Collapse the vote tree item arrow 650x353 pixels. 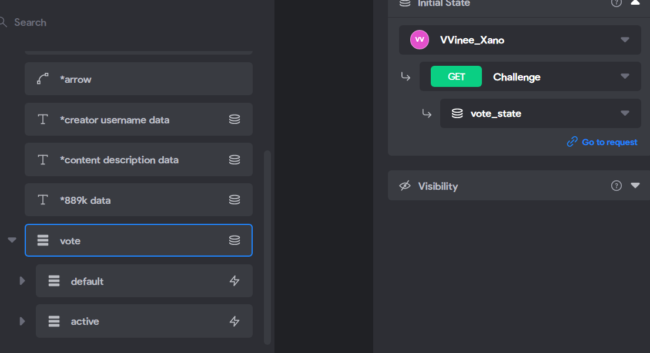pyautogui.click(x=12, y=240)
